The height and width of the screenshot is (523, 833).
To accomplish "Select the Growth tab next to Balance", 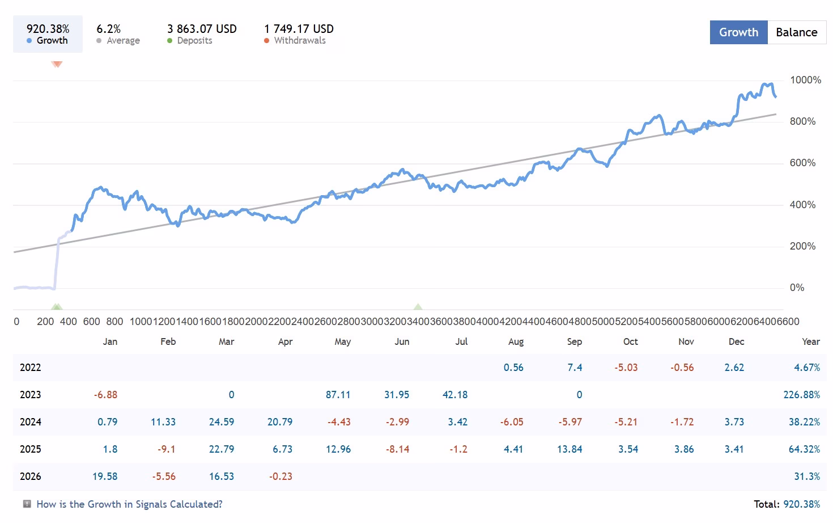I will click(738, 32).
